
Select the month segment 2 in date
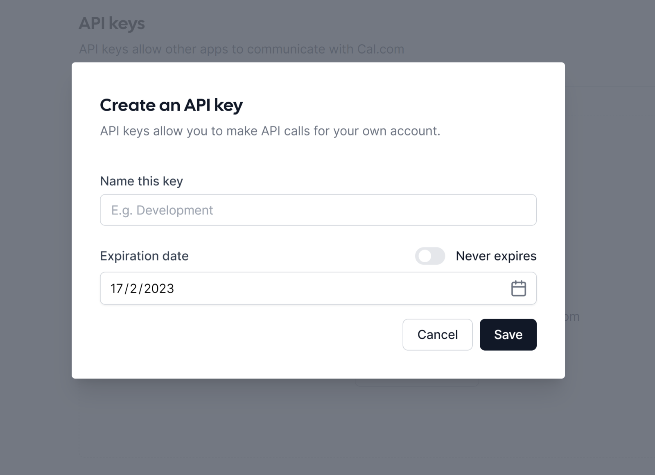133,288
